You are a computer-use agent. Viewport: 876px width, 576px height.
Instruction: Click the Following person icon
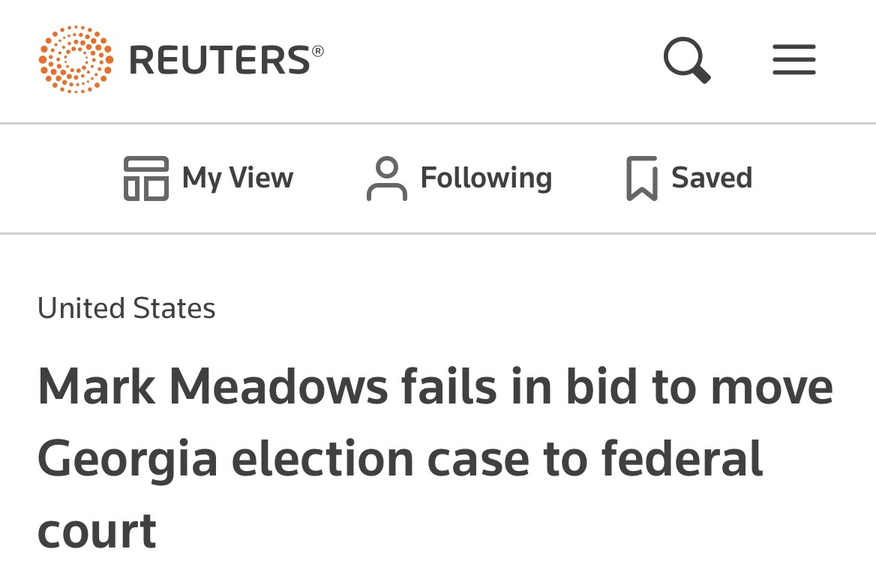386,178
